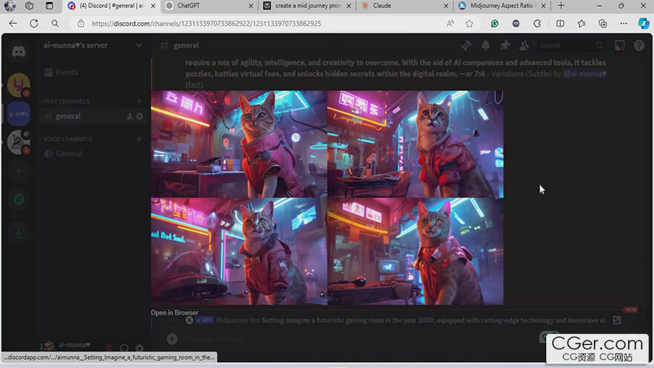Open Edge Settings and more menu
Image resolution: width=654 pixels, height=368 pixels.
624,23
